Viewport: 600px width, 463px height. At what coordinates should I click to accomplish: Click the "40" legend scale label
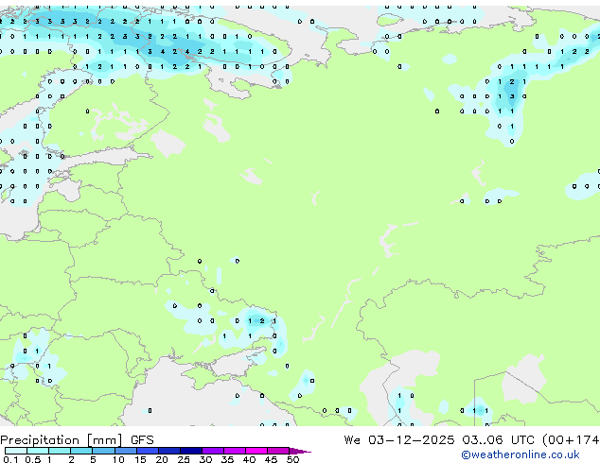(x=249, y=459)
